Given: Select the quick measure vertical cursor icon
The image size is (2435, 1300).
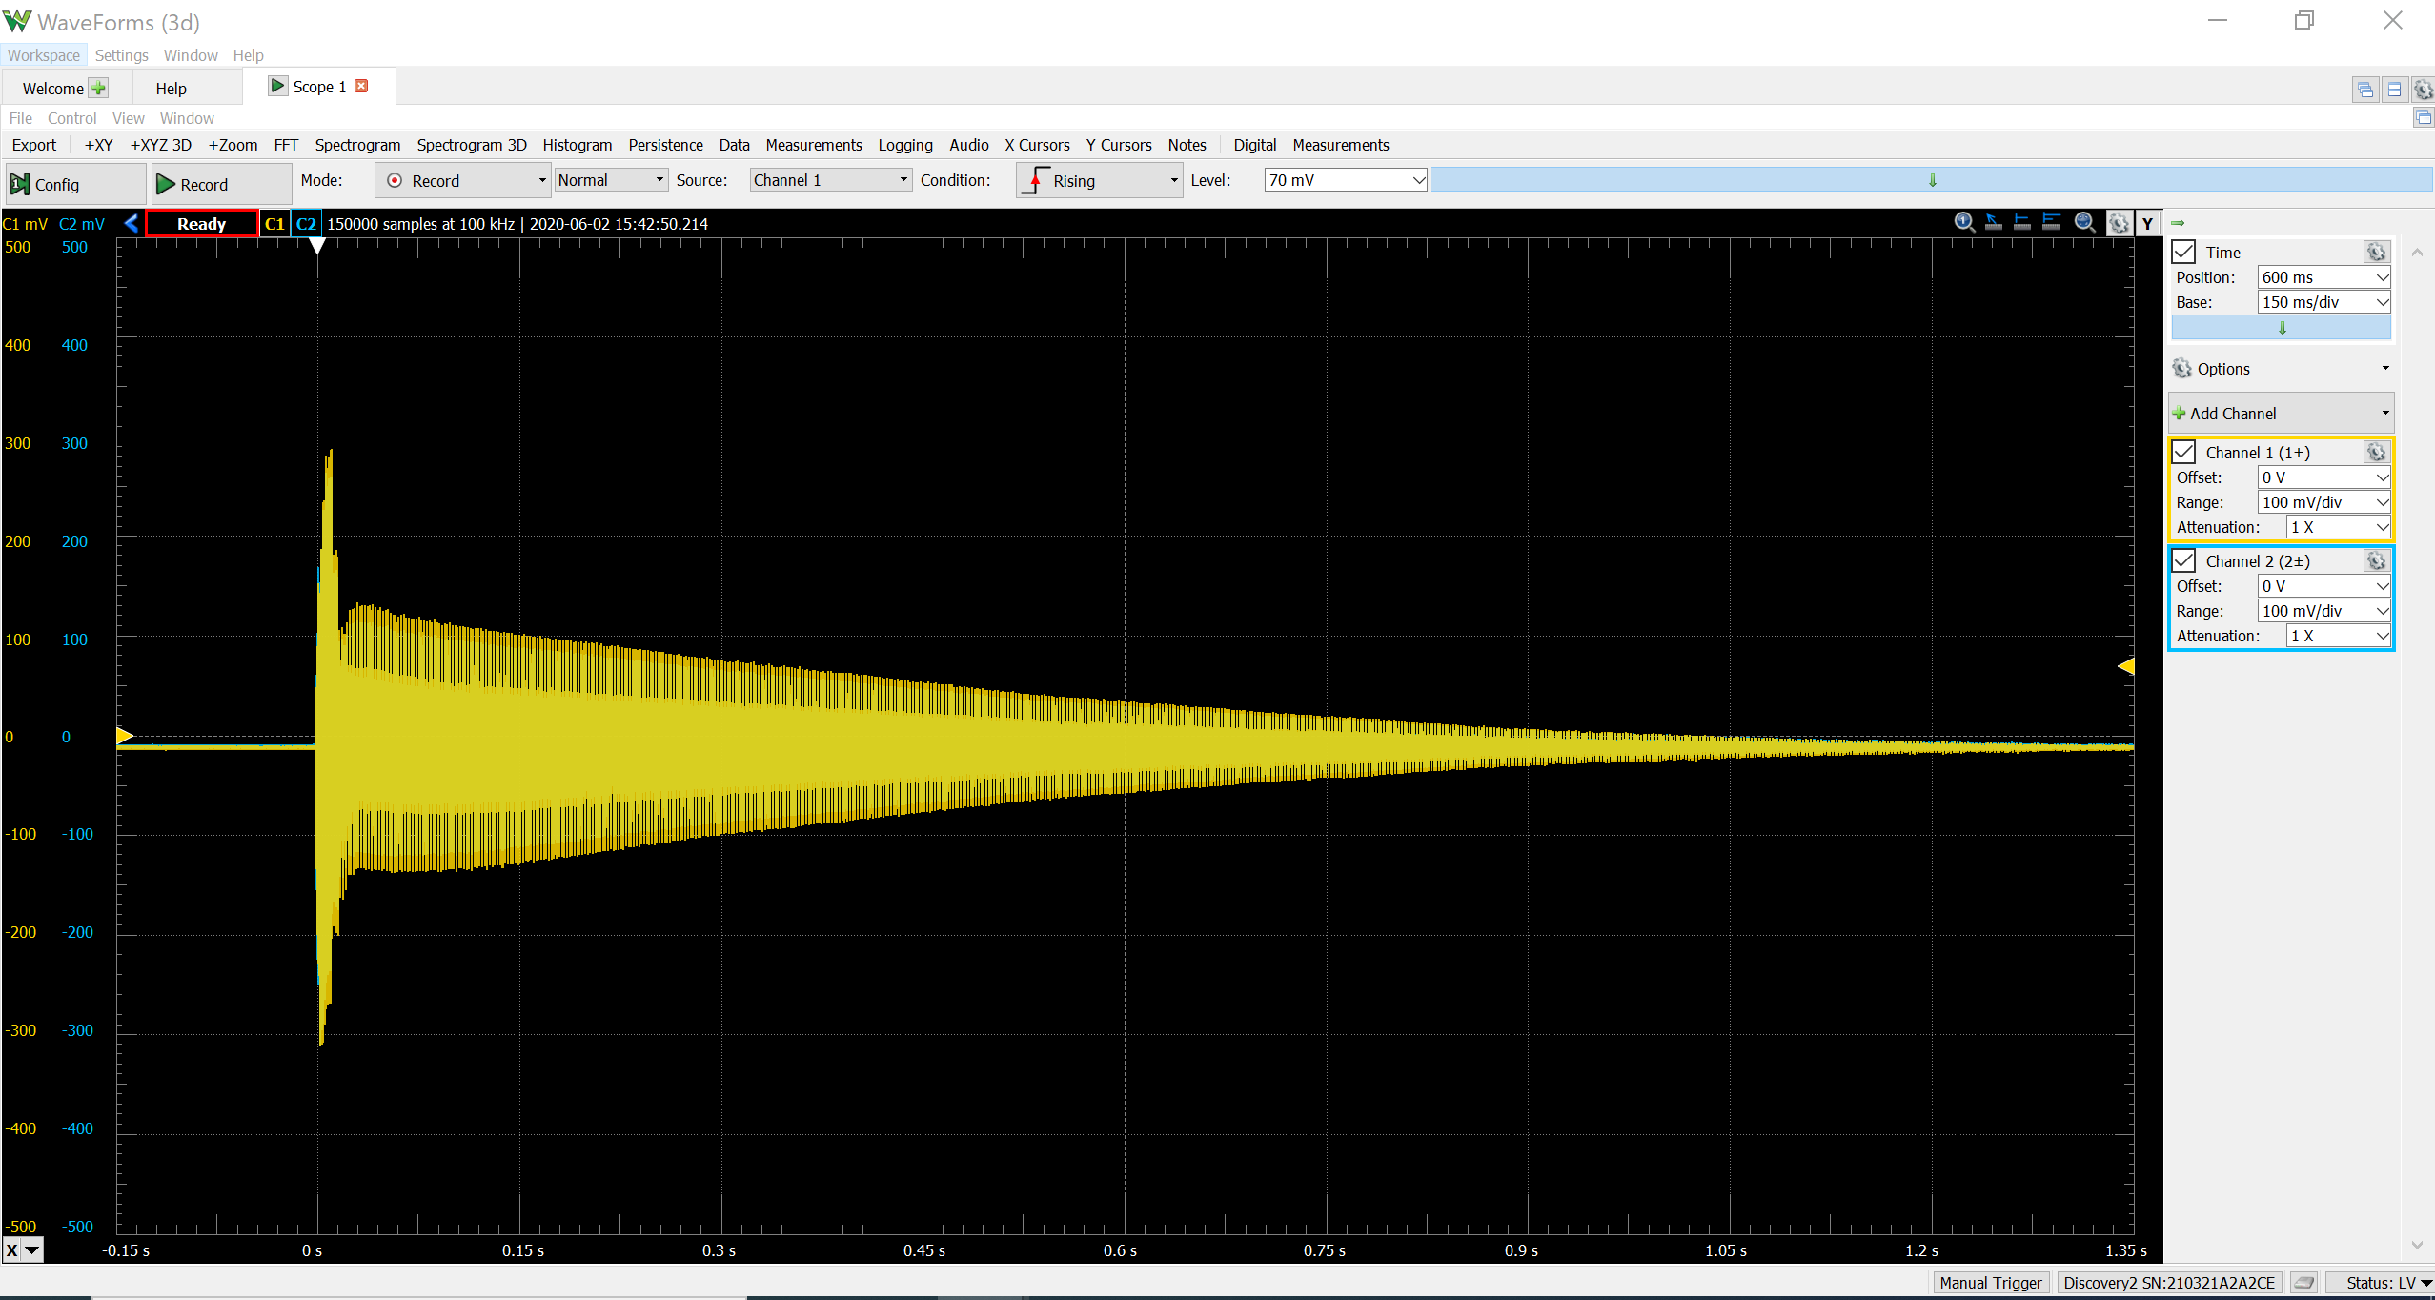Looking at the screenshot, I should [x=2022, y=223].
